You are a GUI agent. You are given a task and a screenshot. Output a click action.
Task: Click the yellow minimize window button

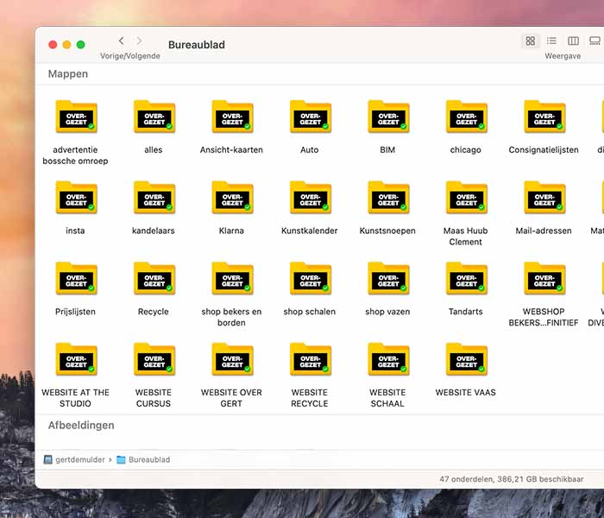click(x=66, y=45)
